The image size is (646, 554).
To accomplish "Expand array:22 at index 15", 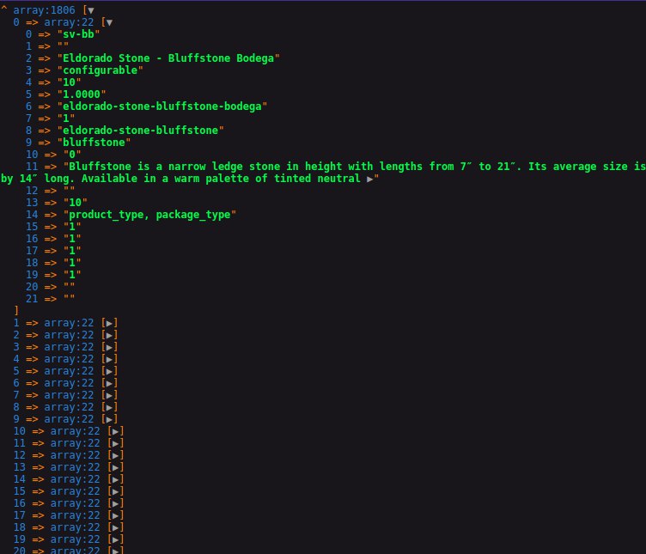I will 115,491.
